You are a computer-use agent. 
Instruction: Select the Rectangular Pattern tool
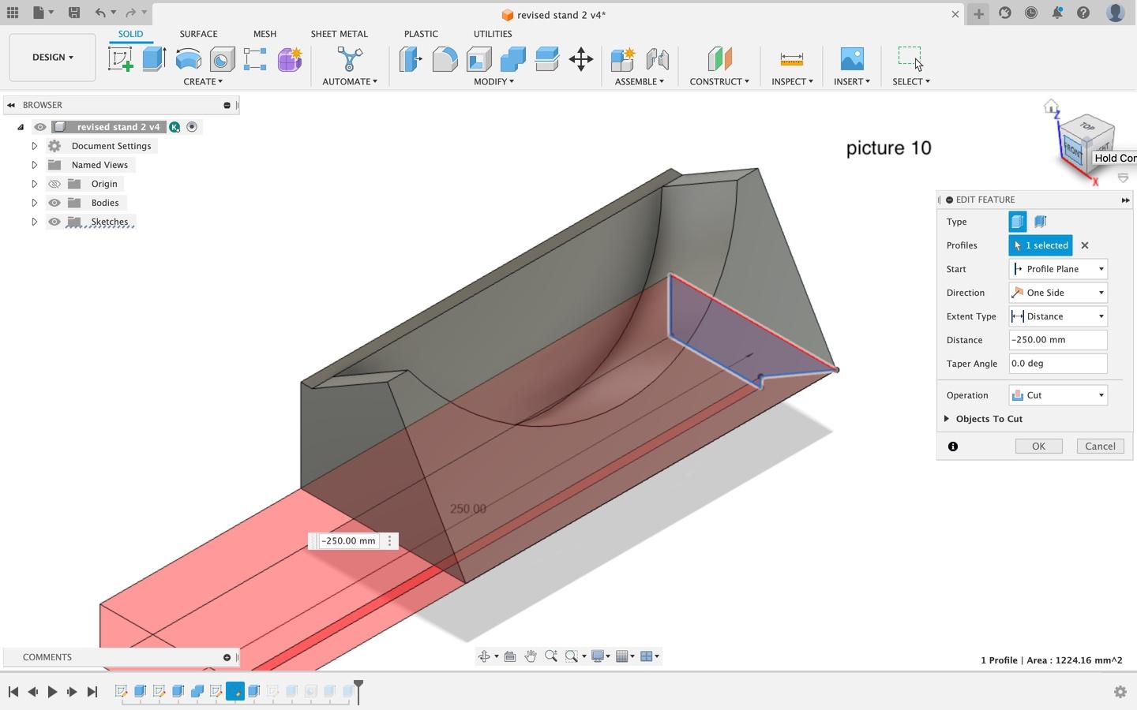point(255,59)
